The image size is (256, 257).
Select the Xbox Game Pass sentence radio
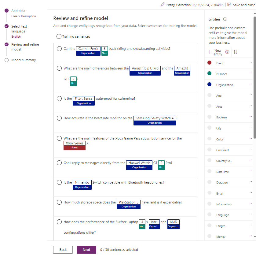coord(59,138)
